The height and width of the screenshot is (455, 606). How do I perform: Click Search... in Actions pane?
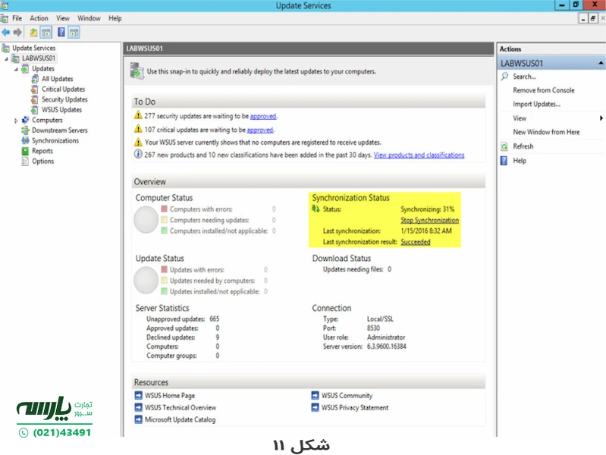(524, 77)
